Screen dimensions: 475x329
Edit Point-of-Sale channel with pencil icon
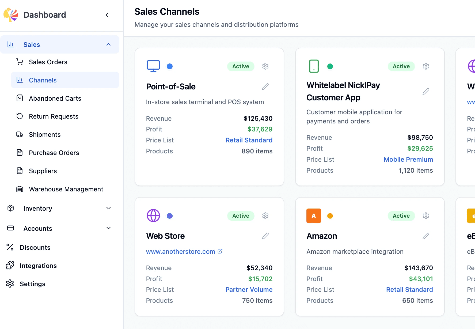point(265,86)
